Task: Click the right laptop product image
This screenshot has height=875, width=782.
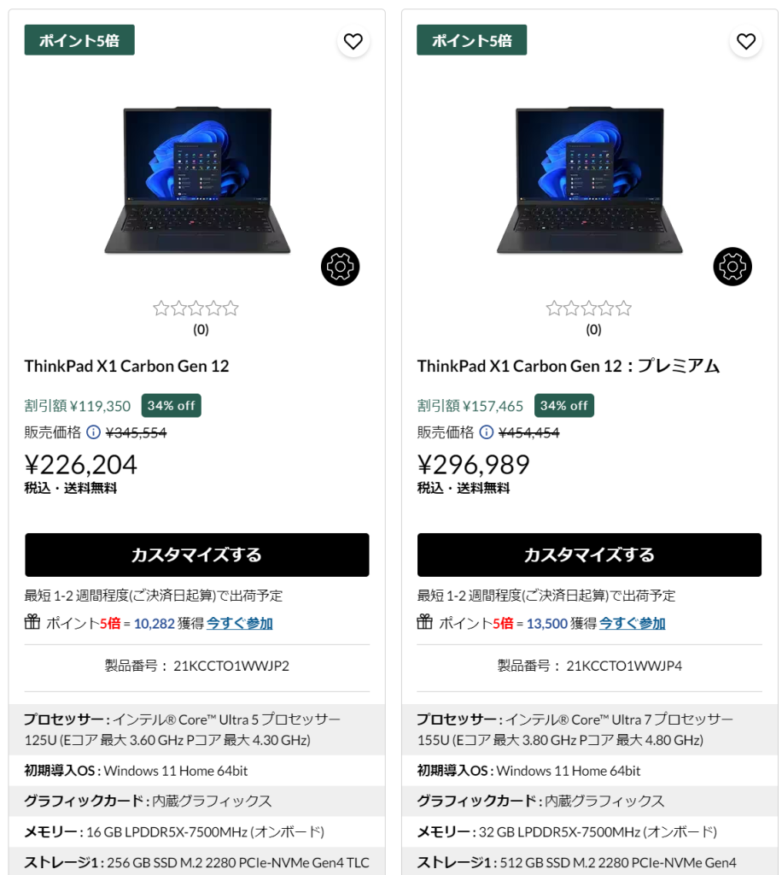Action: point(590,179)
